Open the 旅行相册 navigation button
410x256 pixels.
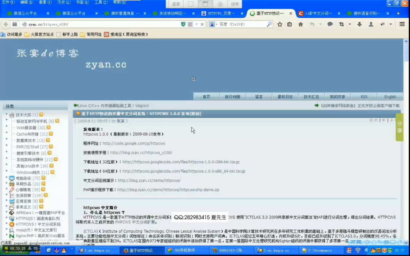pyautogui.click(x=232, y=97)
